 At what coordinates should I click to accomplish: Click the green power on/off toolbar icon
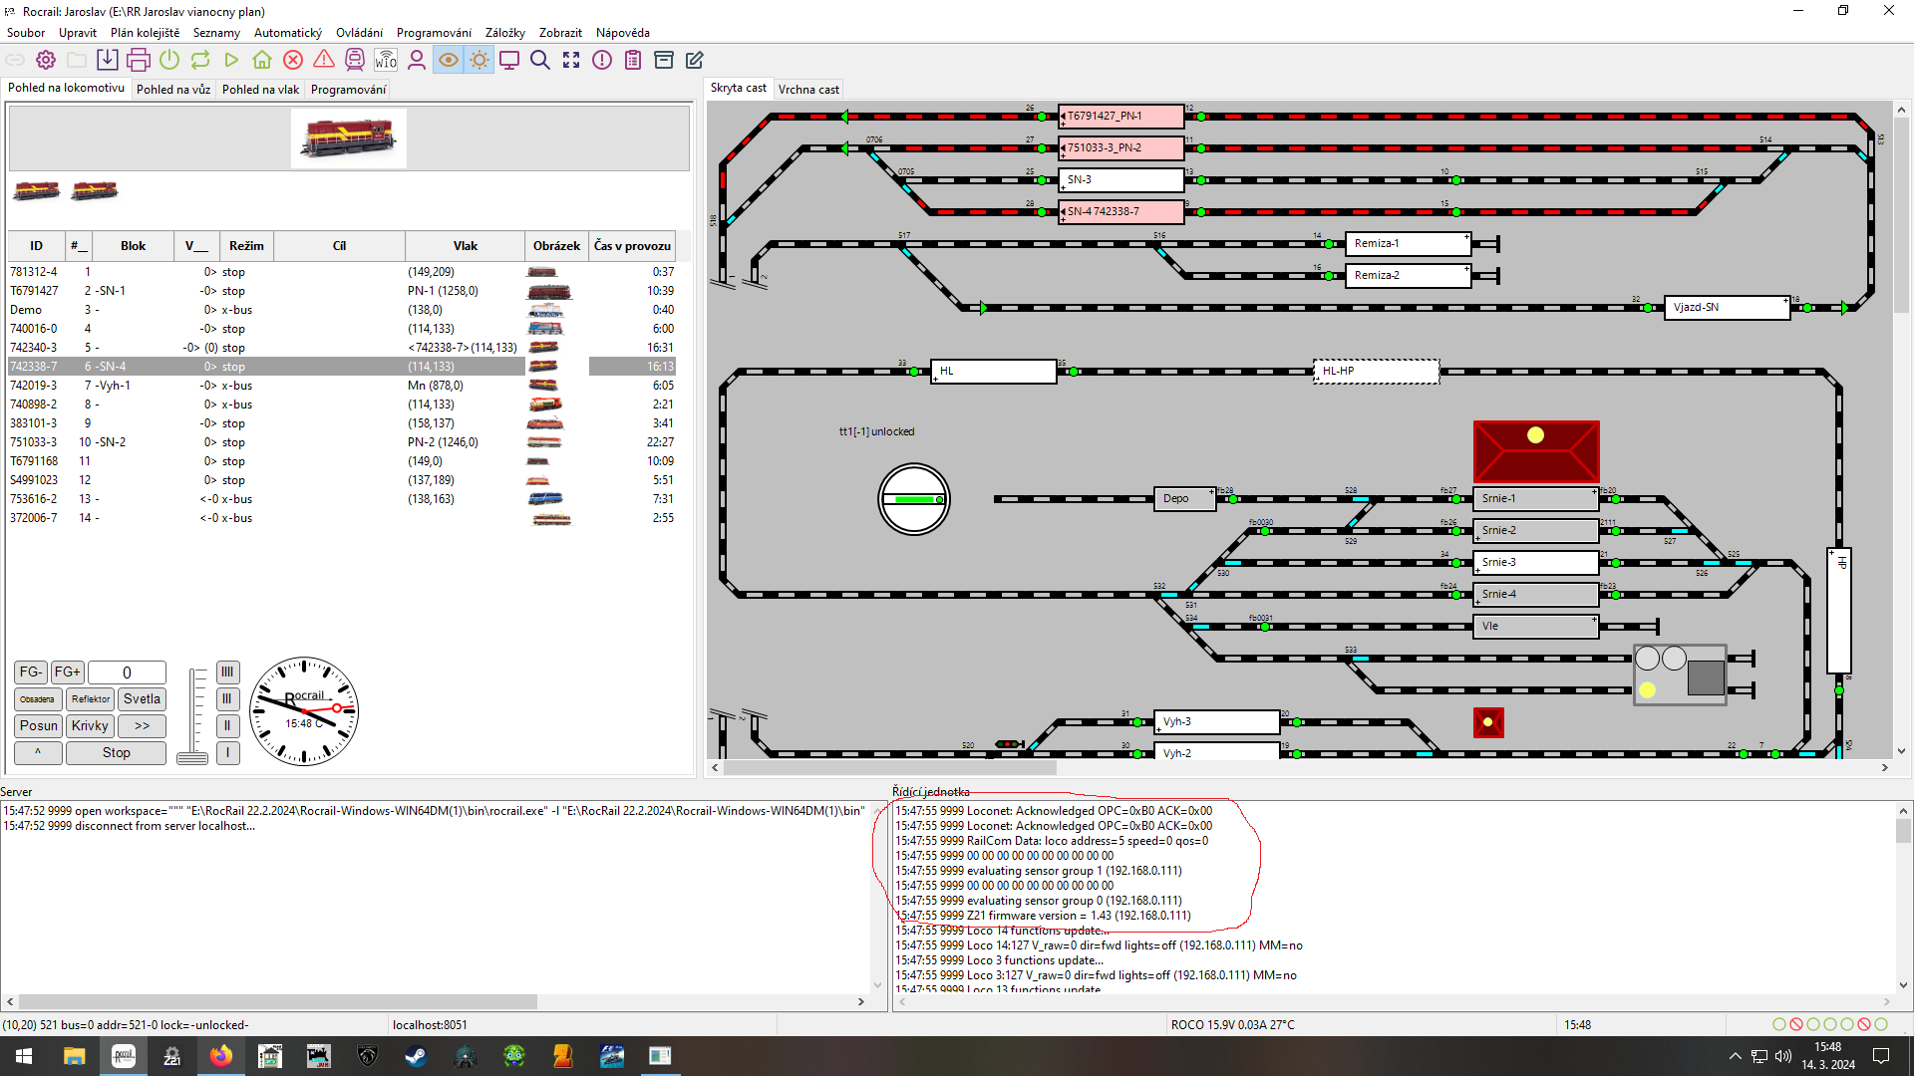click(x=169, y=60)
